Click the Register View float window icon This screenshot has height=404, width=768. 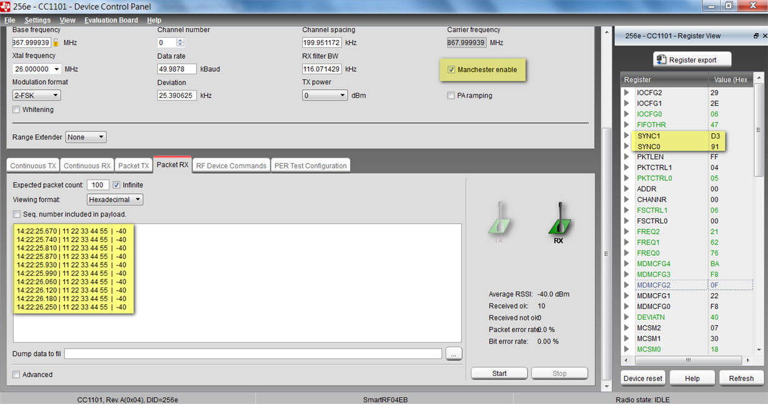click(756, 36)
